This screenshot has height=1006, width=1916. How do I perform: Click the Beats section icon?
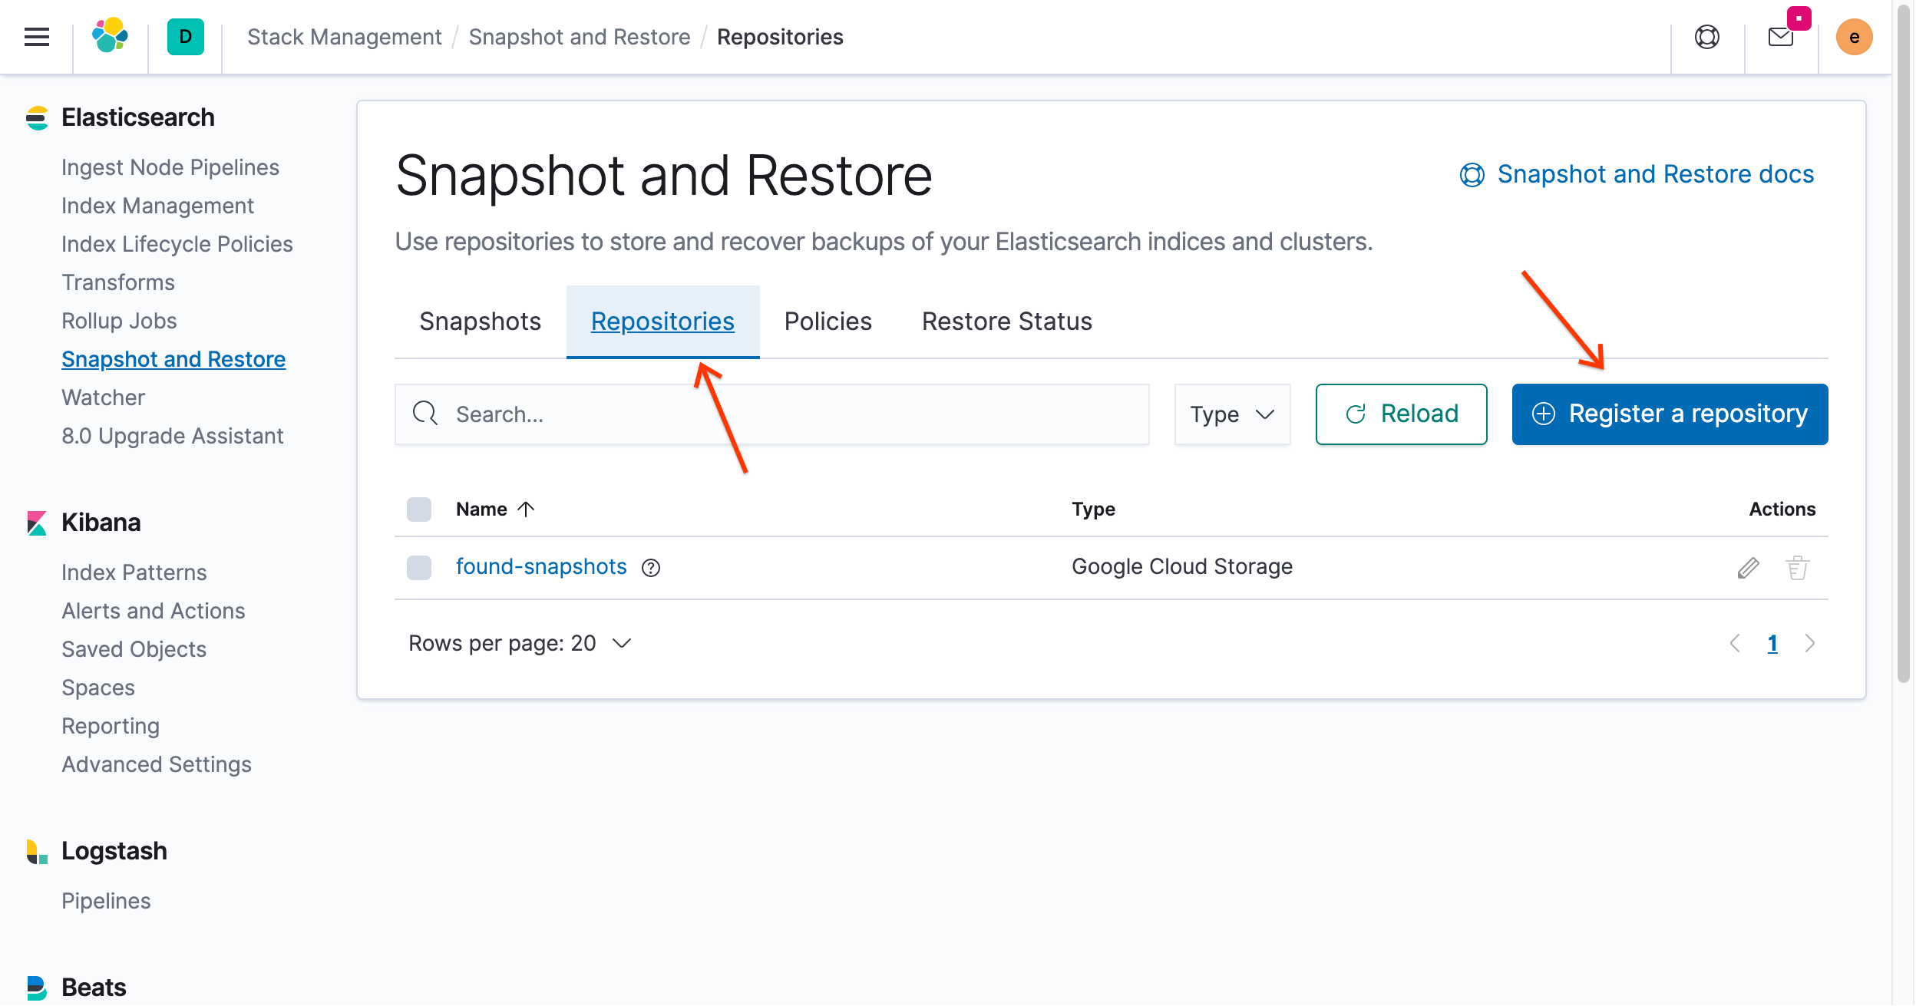(37, 987)
